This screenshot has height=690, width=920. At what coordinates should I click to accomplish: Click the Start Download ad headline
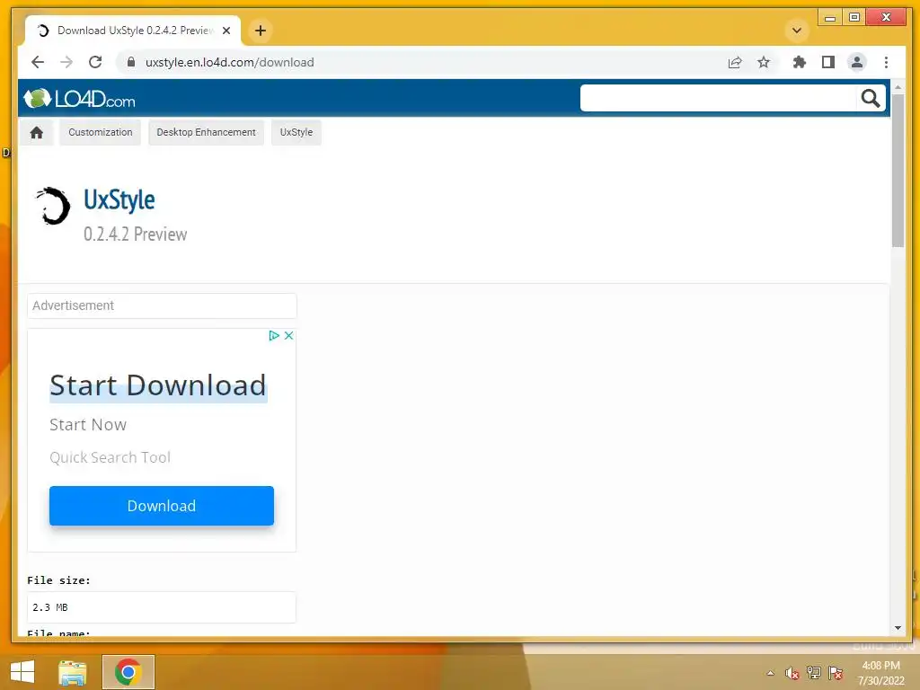click(158, 385)
